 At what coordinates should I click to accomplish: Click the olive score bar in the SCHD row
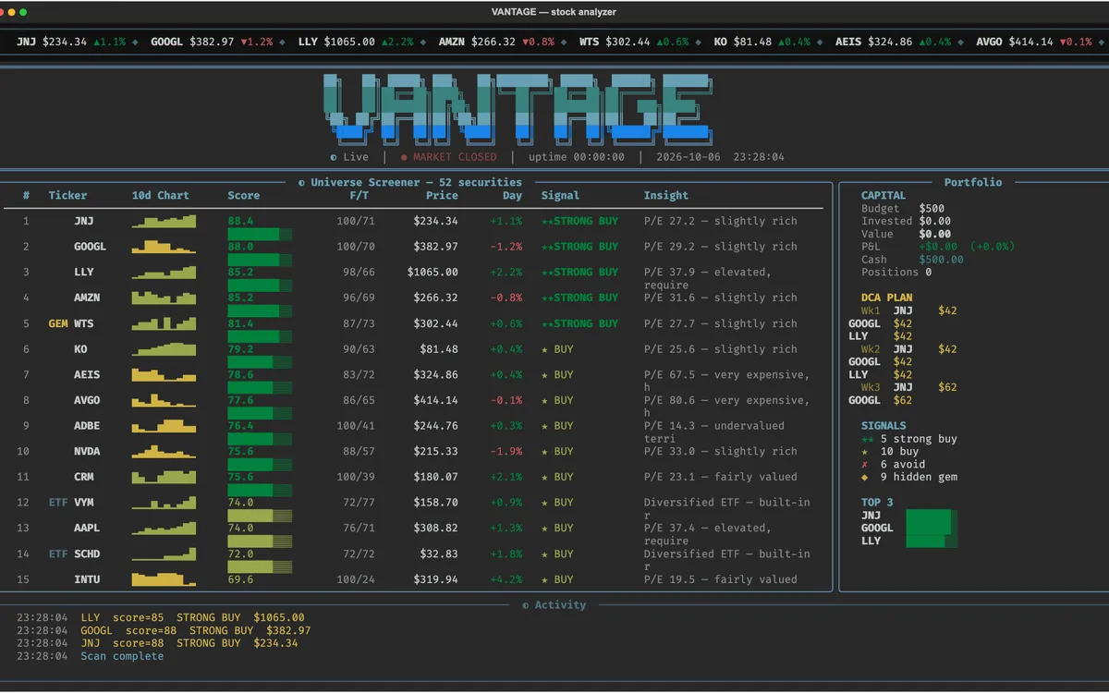tap(260, 566)
